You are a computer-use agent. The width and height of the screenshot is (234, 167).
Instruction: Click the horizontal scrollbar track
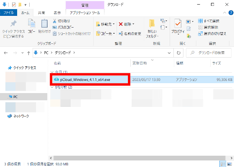click(x=139, y=158)
